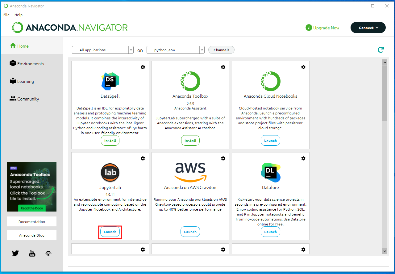Go to the Home section
Screen dimensions: 395x274
pos(32,46)
